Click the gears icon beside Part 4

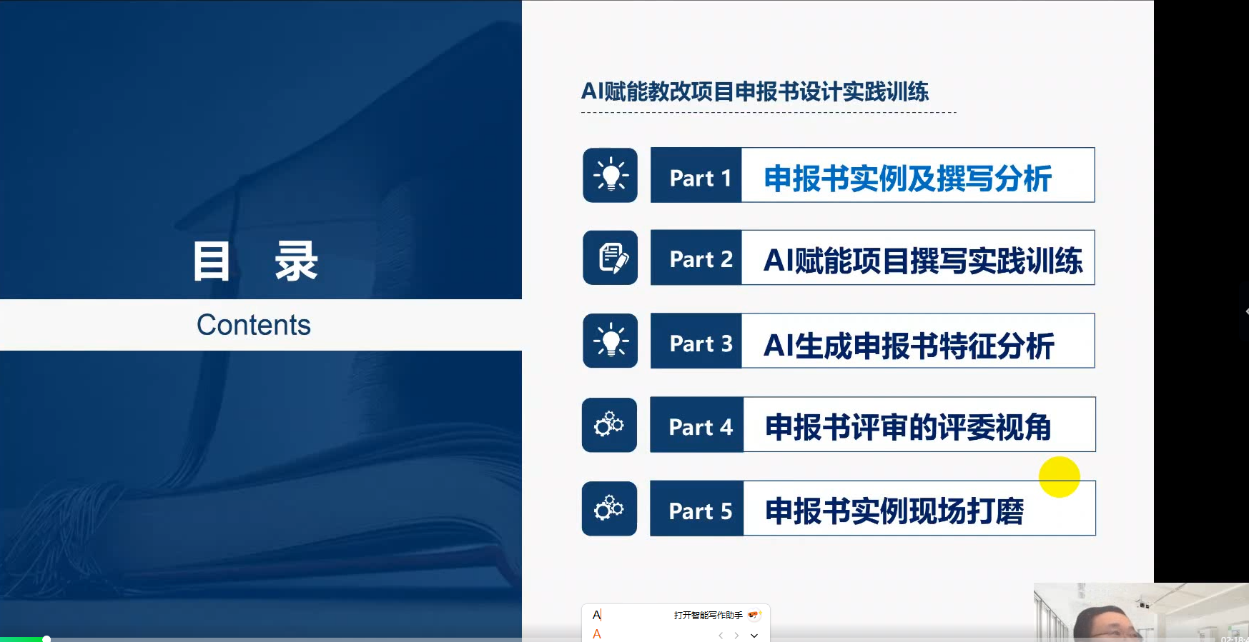[609, 425]
